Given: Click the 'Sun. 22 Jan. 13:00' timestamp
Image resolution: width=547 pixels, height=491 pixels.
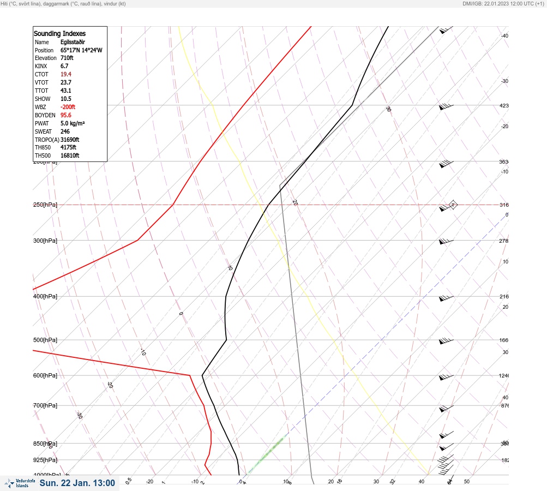Looking at the screenshot, I should 77,483.
